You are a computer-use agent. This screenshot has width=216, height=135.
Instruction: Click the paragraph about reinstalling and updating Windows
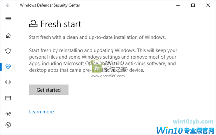(x=103, y=60)
